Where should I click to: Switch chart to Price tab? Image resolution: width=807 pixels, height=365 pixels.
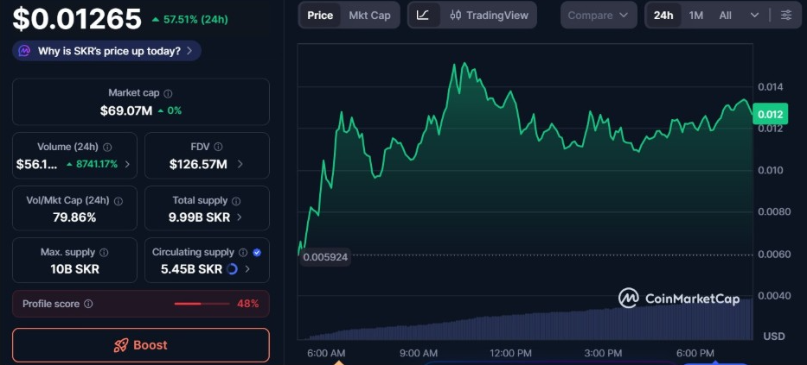320,16
